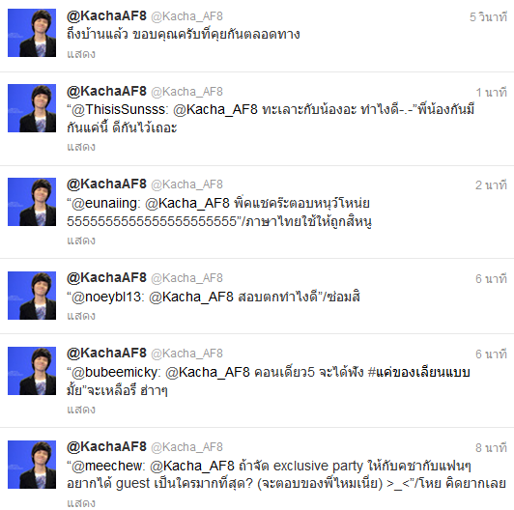Viewport: 514px width, 510px height.
Task: Click avatar beside the meechew reply
Action: [x=32, y=465]
